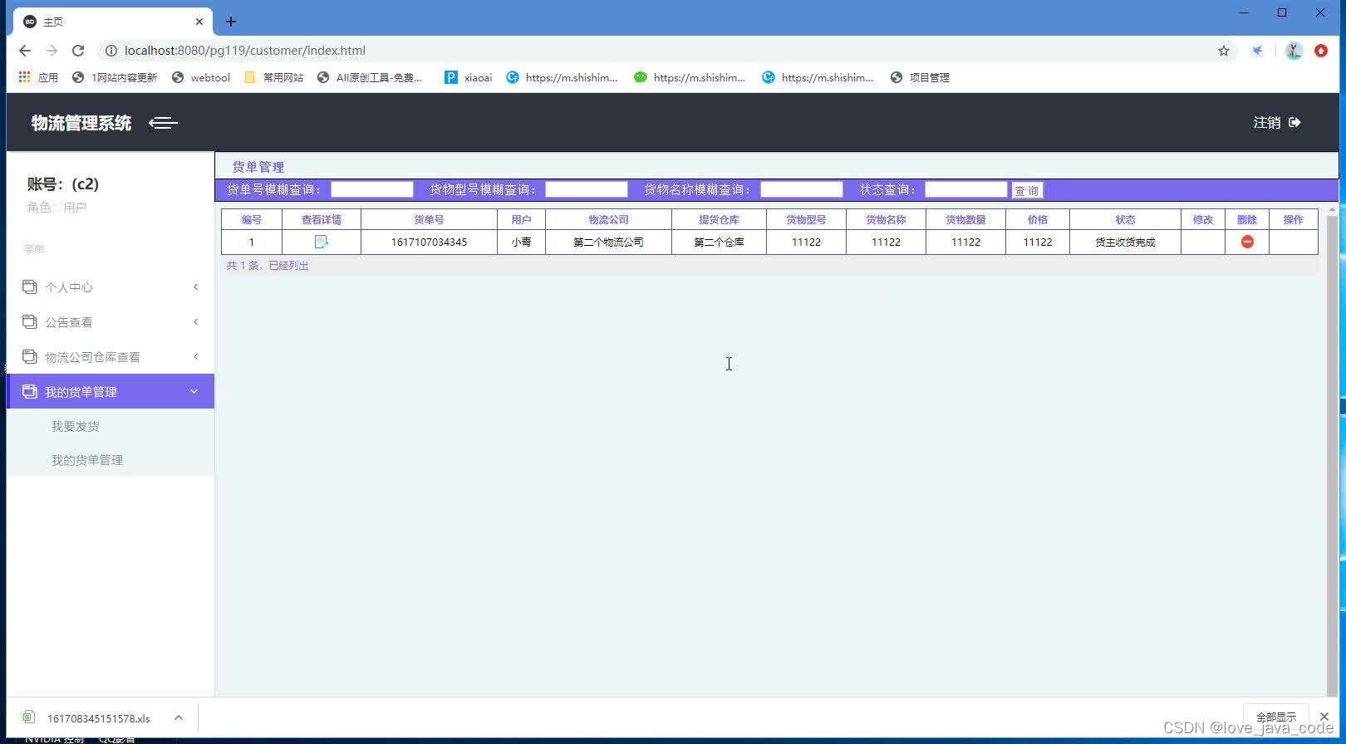Viewport: 1346px width, 744px height.
Task: Click the 状态查询 input field
Action: [x=966, y=189]
